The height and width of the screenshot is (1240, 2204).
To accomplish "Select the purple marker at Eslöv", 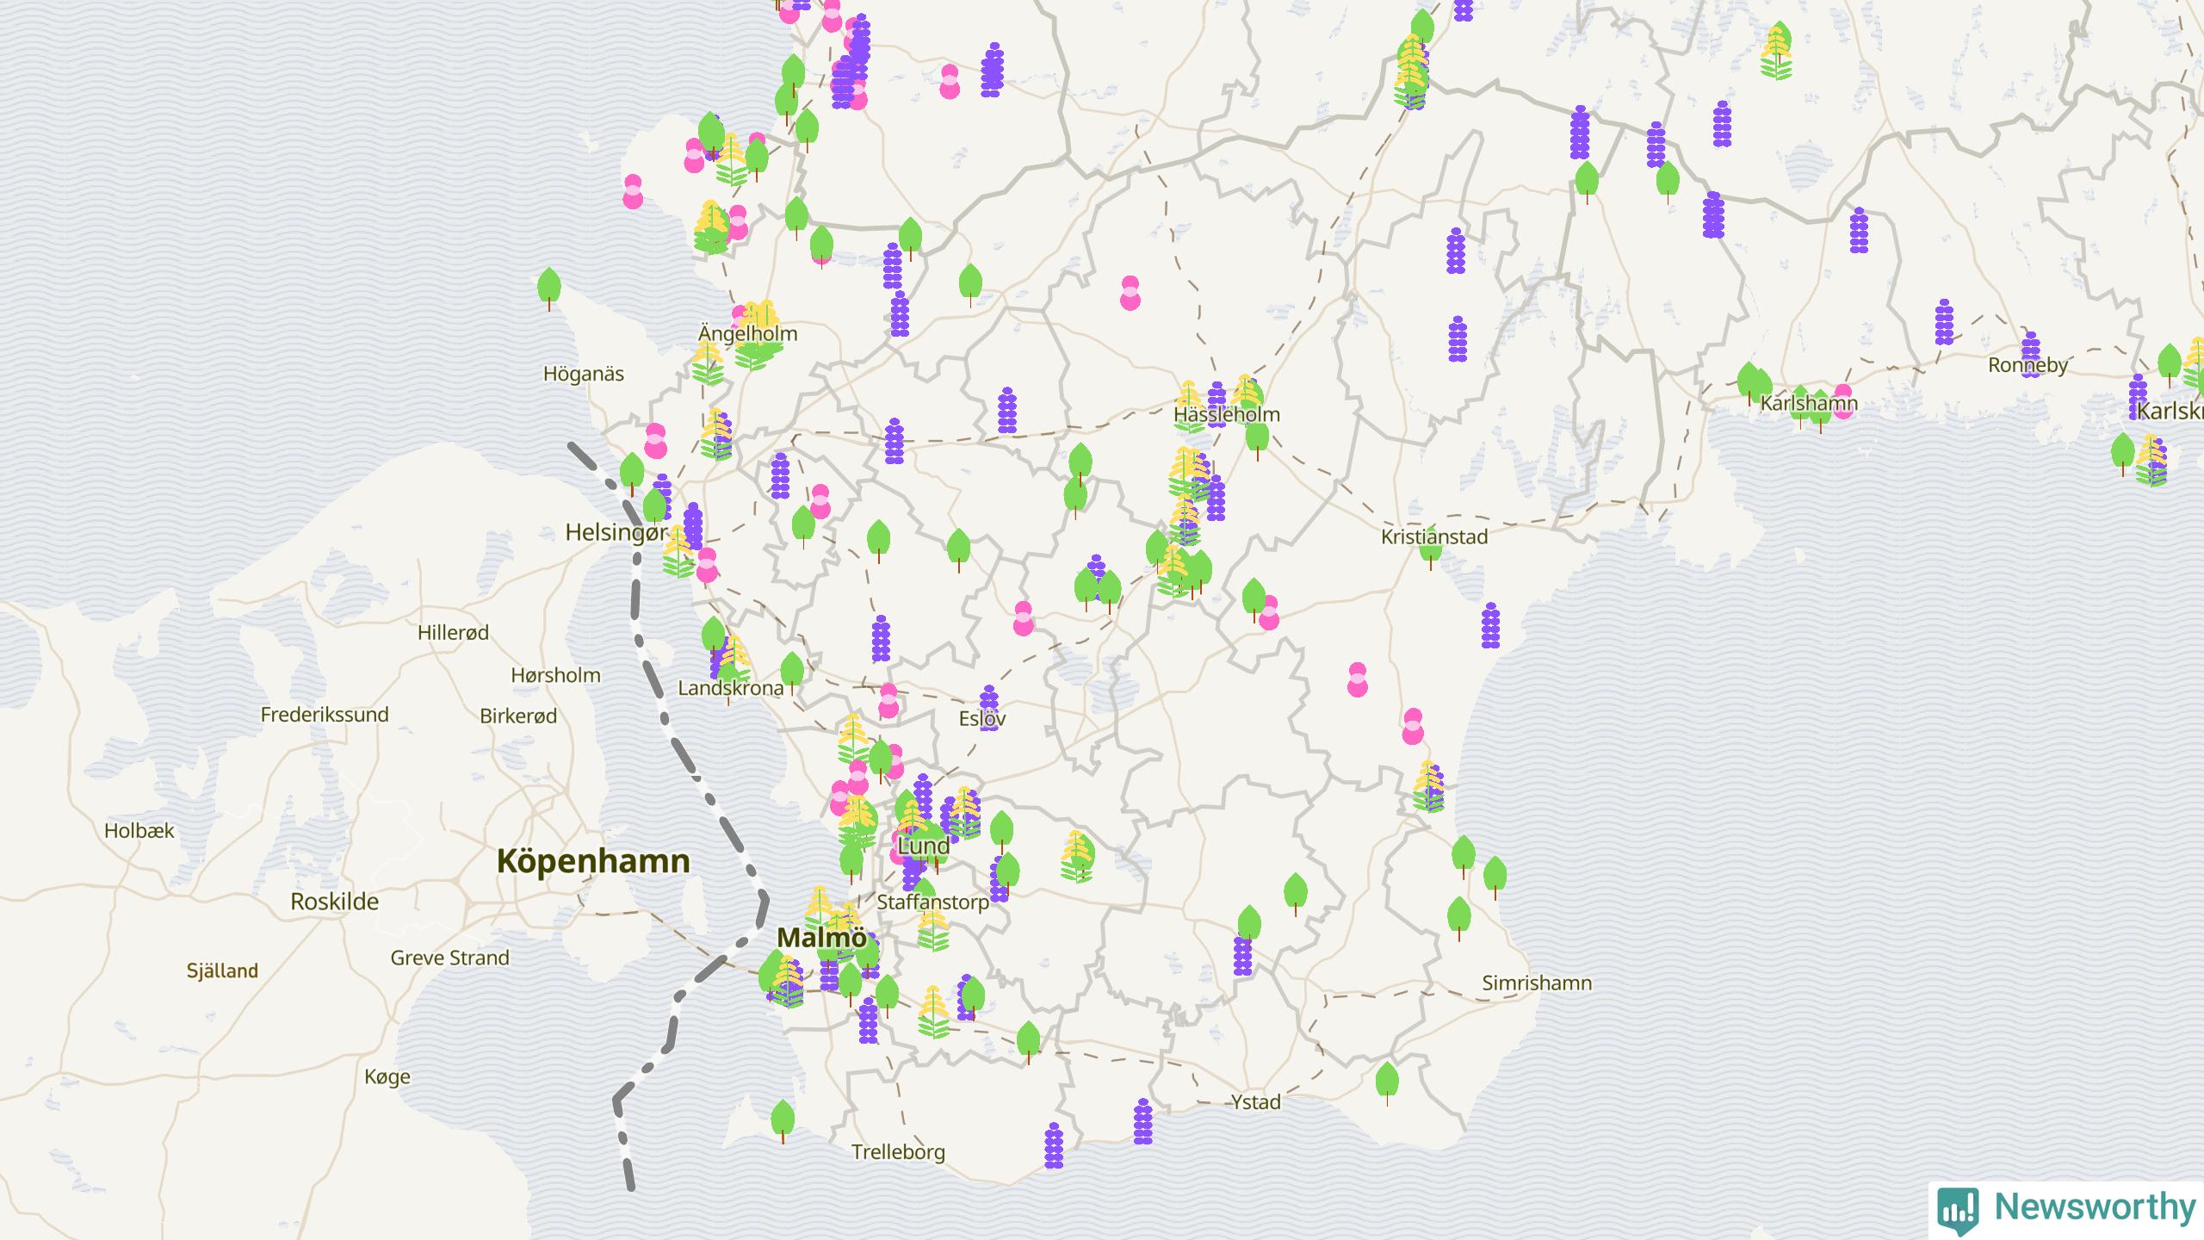I will click(989, 708).
